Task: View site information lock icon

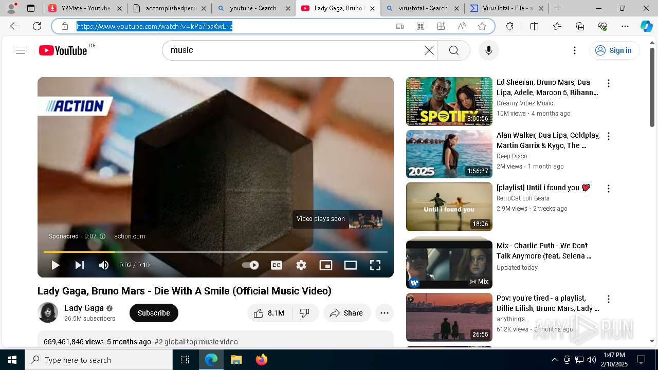Action: pos(65,26)
